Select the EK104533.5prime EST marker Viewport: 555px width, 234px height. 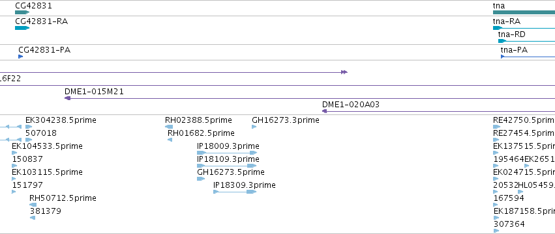pos(14,153)
